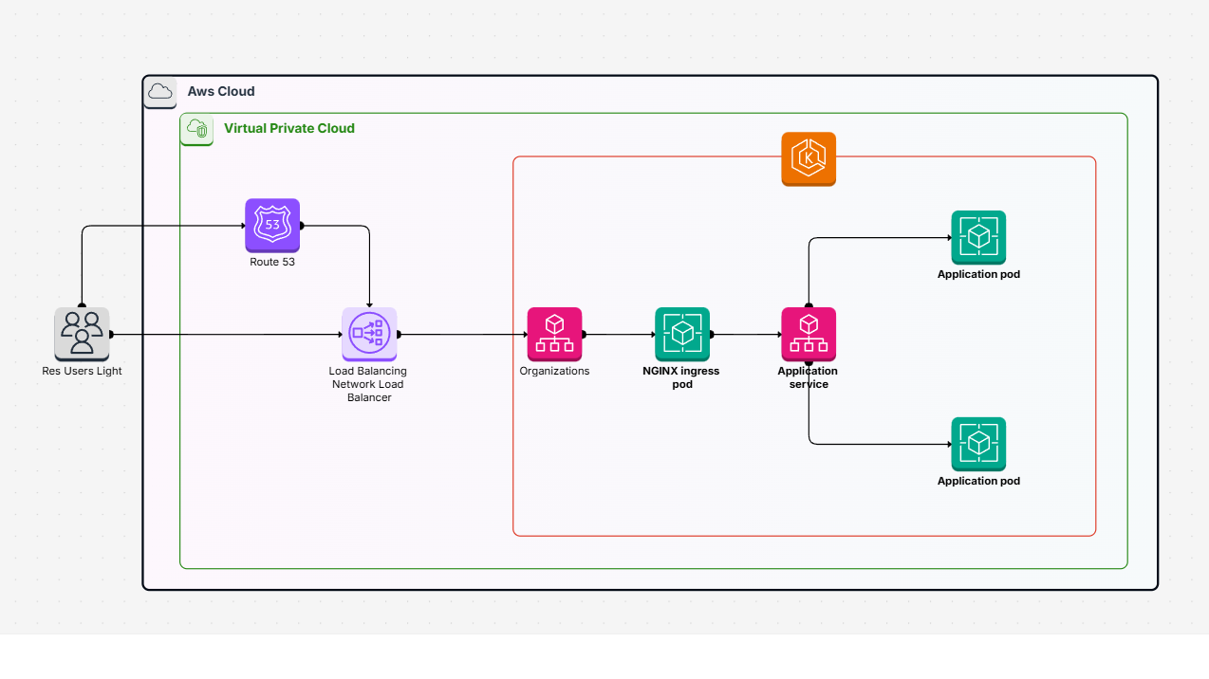Click the Virtual Private Cloud lock icon

tap(197, 129)
